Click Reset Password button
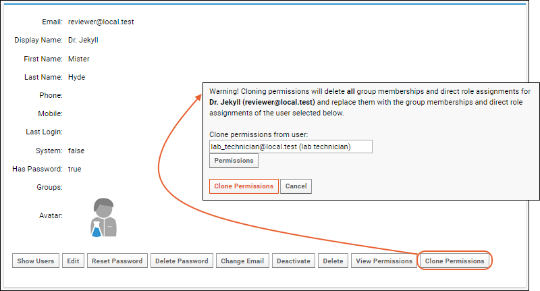 click(x=117, y=261)
